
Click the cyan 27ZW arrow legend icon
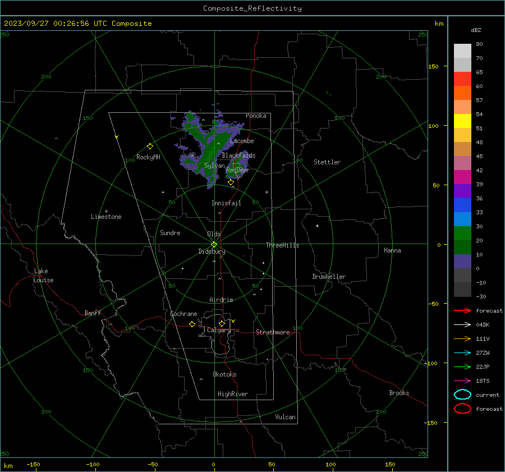point(462,353)
